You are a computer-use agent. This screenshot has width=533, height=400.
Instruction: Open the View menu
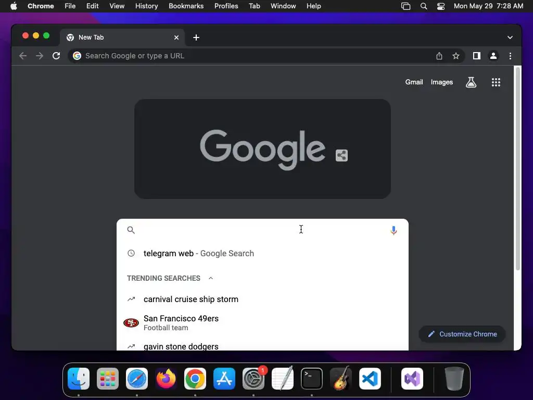click(117, 6)
